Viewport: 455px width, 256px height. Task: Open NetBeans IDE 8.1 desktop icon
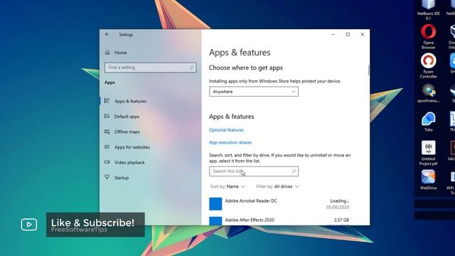428,10
